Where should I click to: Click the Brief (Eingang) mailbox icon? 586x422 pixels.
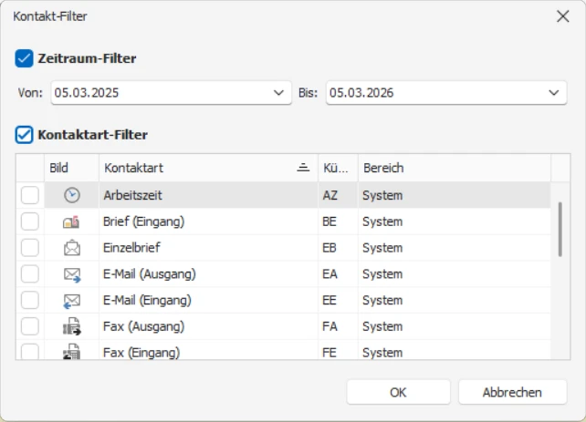click(x=71, y=222)
